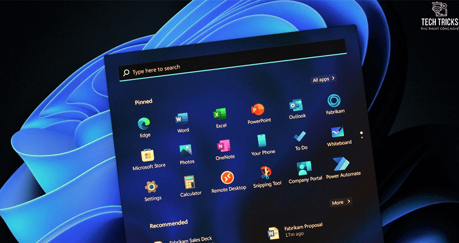Select the Fabrikam Proposal recommended file

point(296,231)
